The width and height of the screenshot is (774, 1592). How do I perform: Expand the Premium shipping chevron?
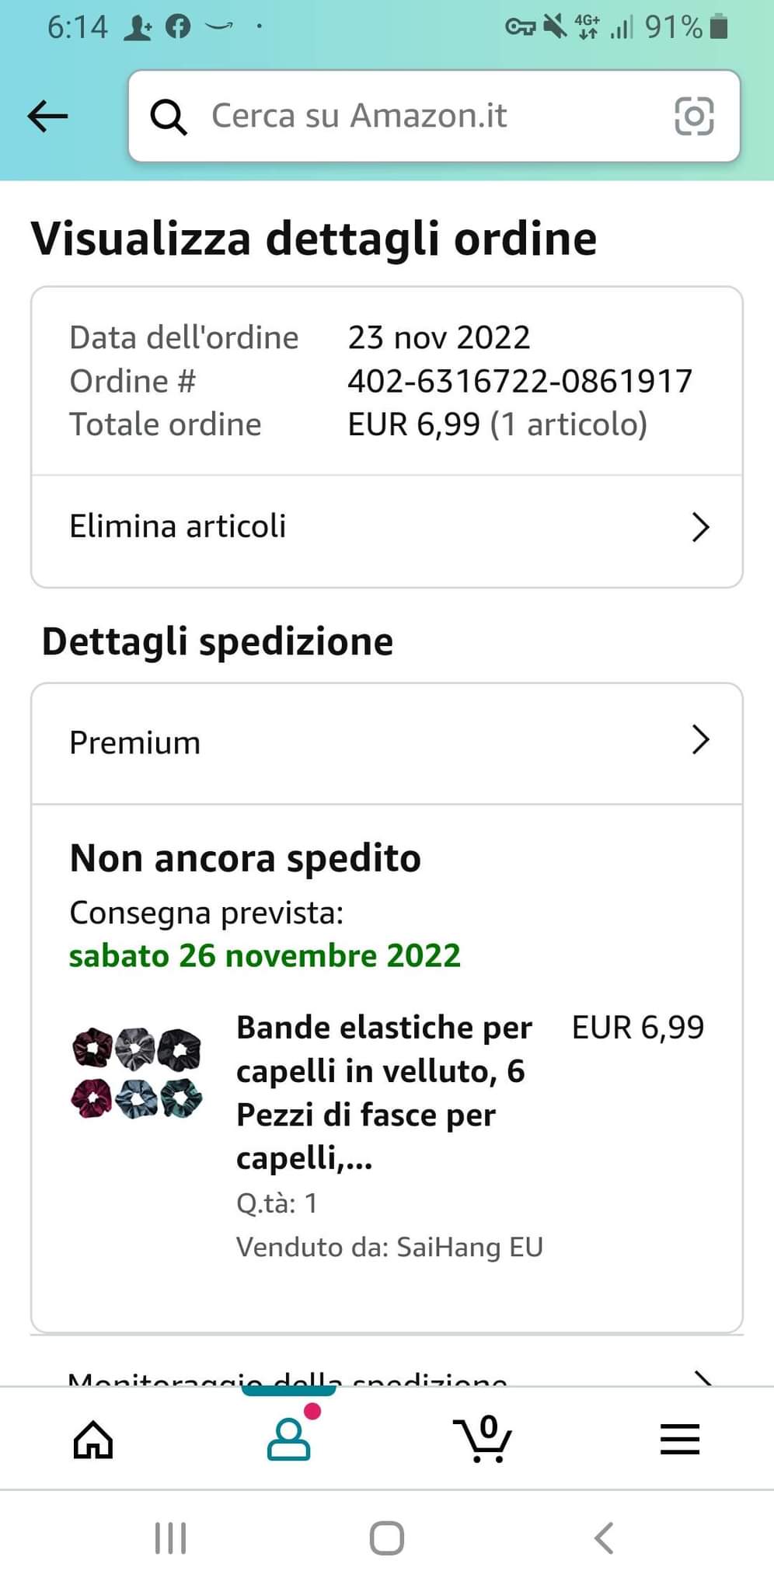700,740
